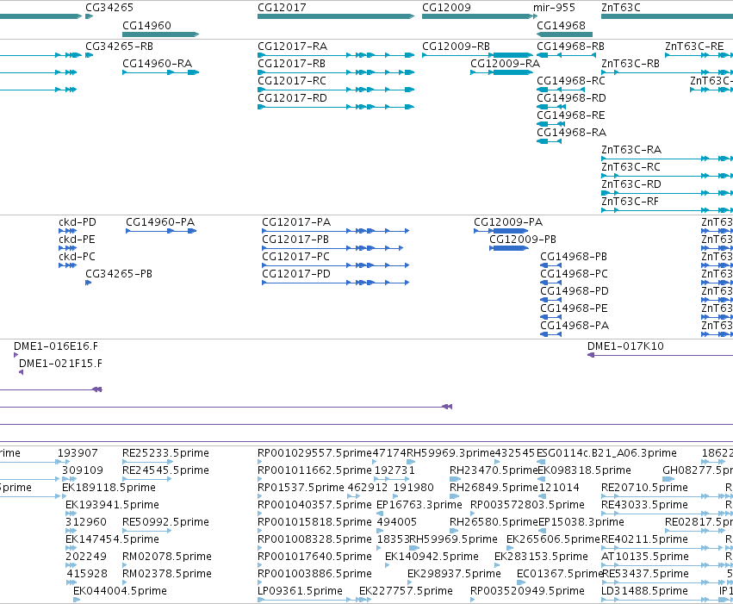This screenshot has width=733, height=604.
Task: Click the CG34265 gene label
Action: pos(109,8)
